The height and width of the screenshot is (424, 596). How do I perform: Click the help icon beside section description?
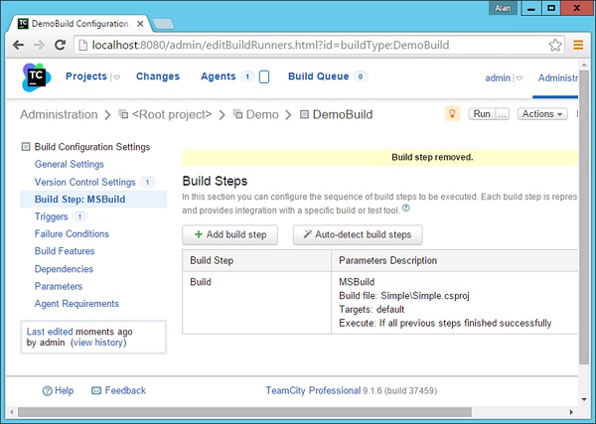tap(406, 209)
